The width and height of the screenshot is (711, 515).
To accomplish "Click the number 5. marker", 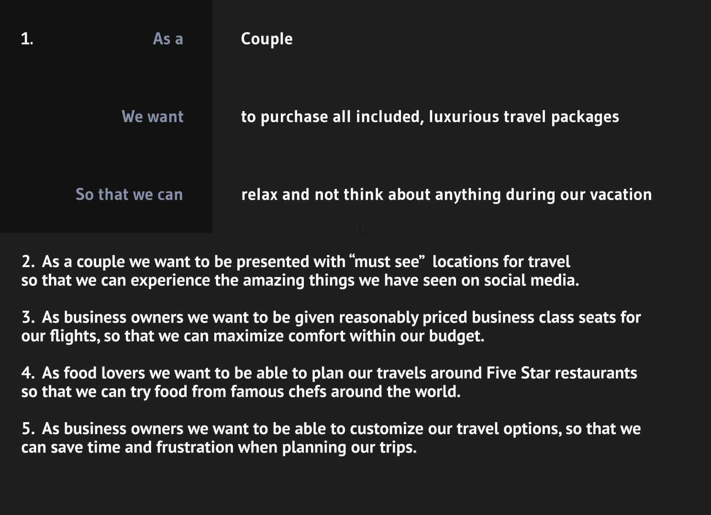I will click(28, 429).
